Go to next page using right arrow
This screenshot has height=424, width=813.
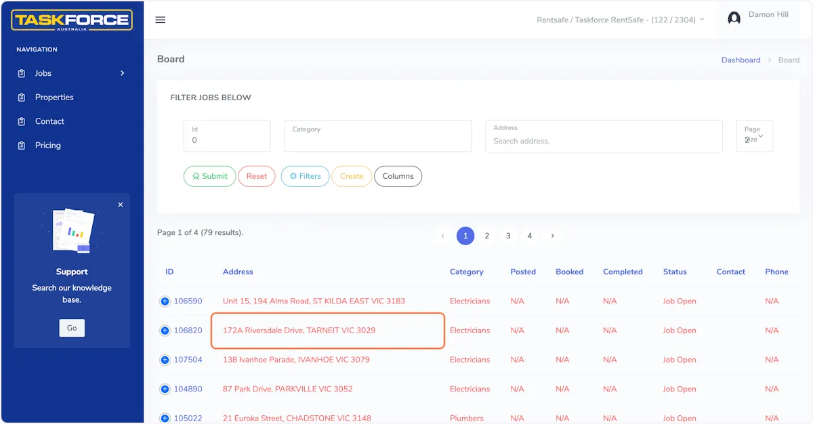point(553,236)
